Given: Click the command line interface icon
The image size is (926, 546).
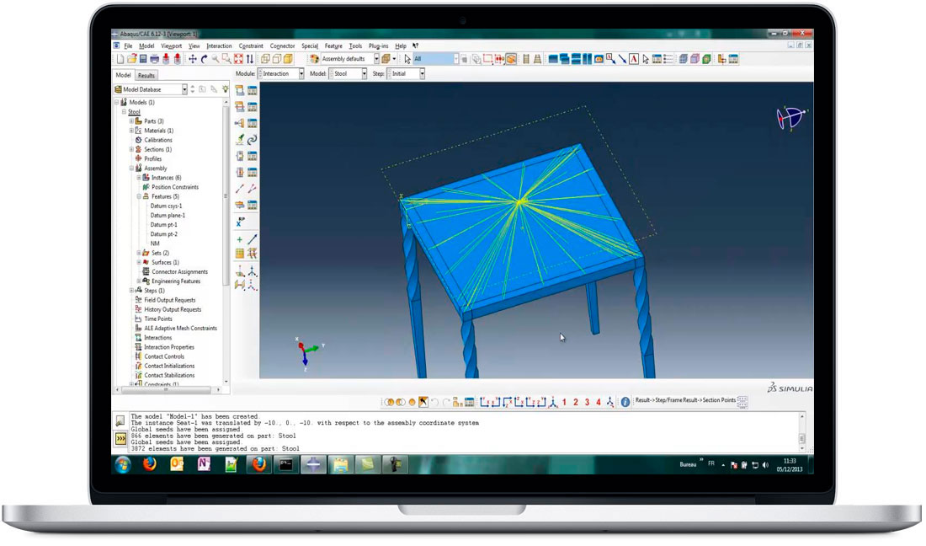Looking at the screenshot, I should [120, 438].
